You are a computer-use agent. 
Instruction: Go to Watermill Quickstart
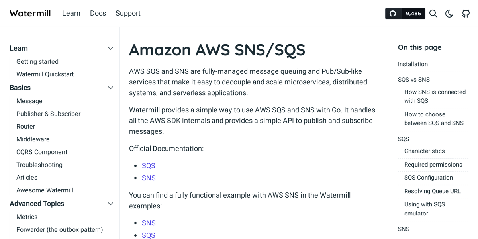coord(45,74)
